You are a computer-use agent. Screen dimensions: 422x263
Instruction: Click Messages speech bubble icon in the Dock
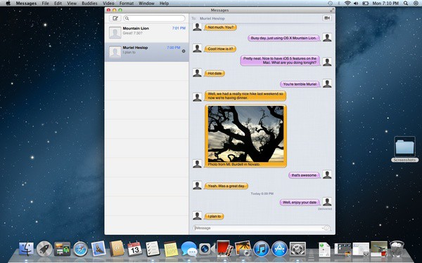pos(189,249)
